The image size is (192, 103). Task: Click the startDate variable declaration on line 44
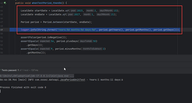pyautogui.click(x=41, y=10)
